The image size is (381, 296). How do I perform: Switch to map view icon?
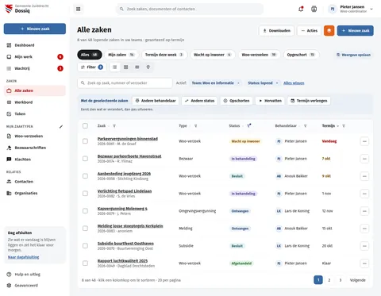[x=148, y=67]
